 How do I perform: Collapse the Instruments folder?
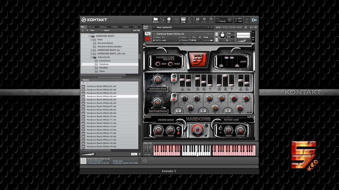(x=92, y=57)
